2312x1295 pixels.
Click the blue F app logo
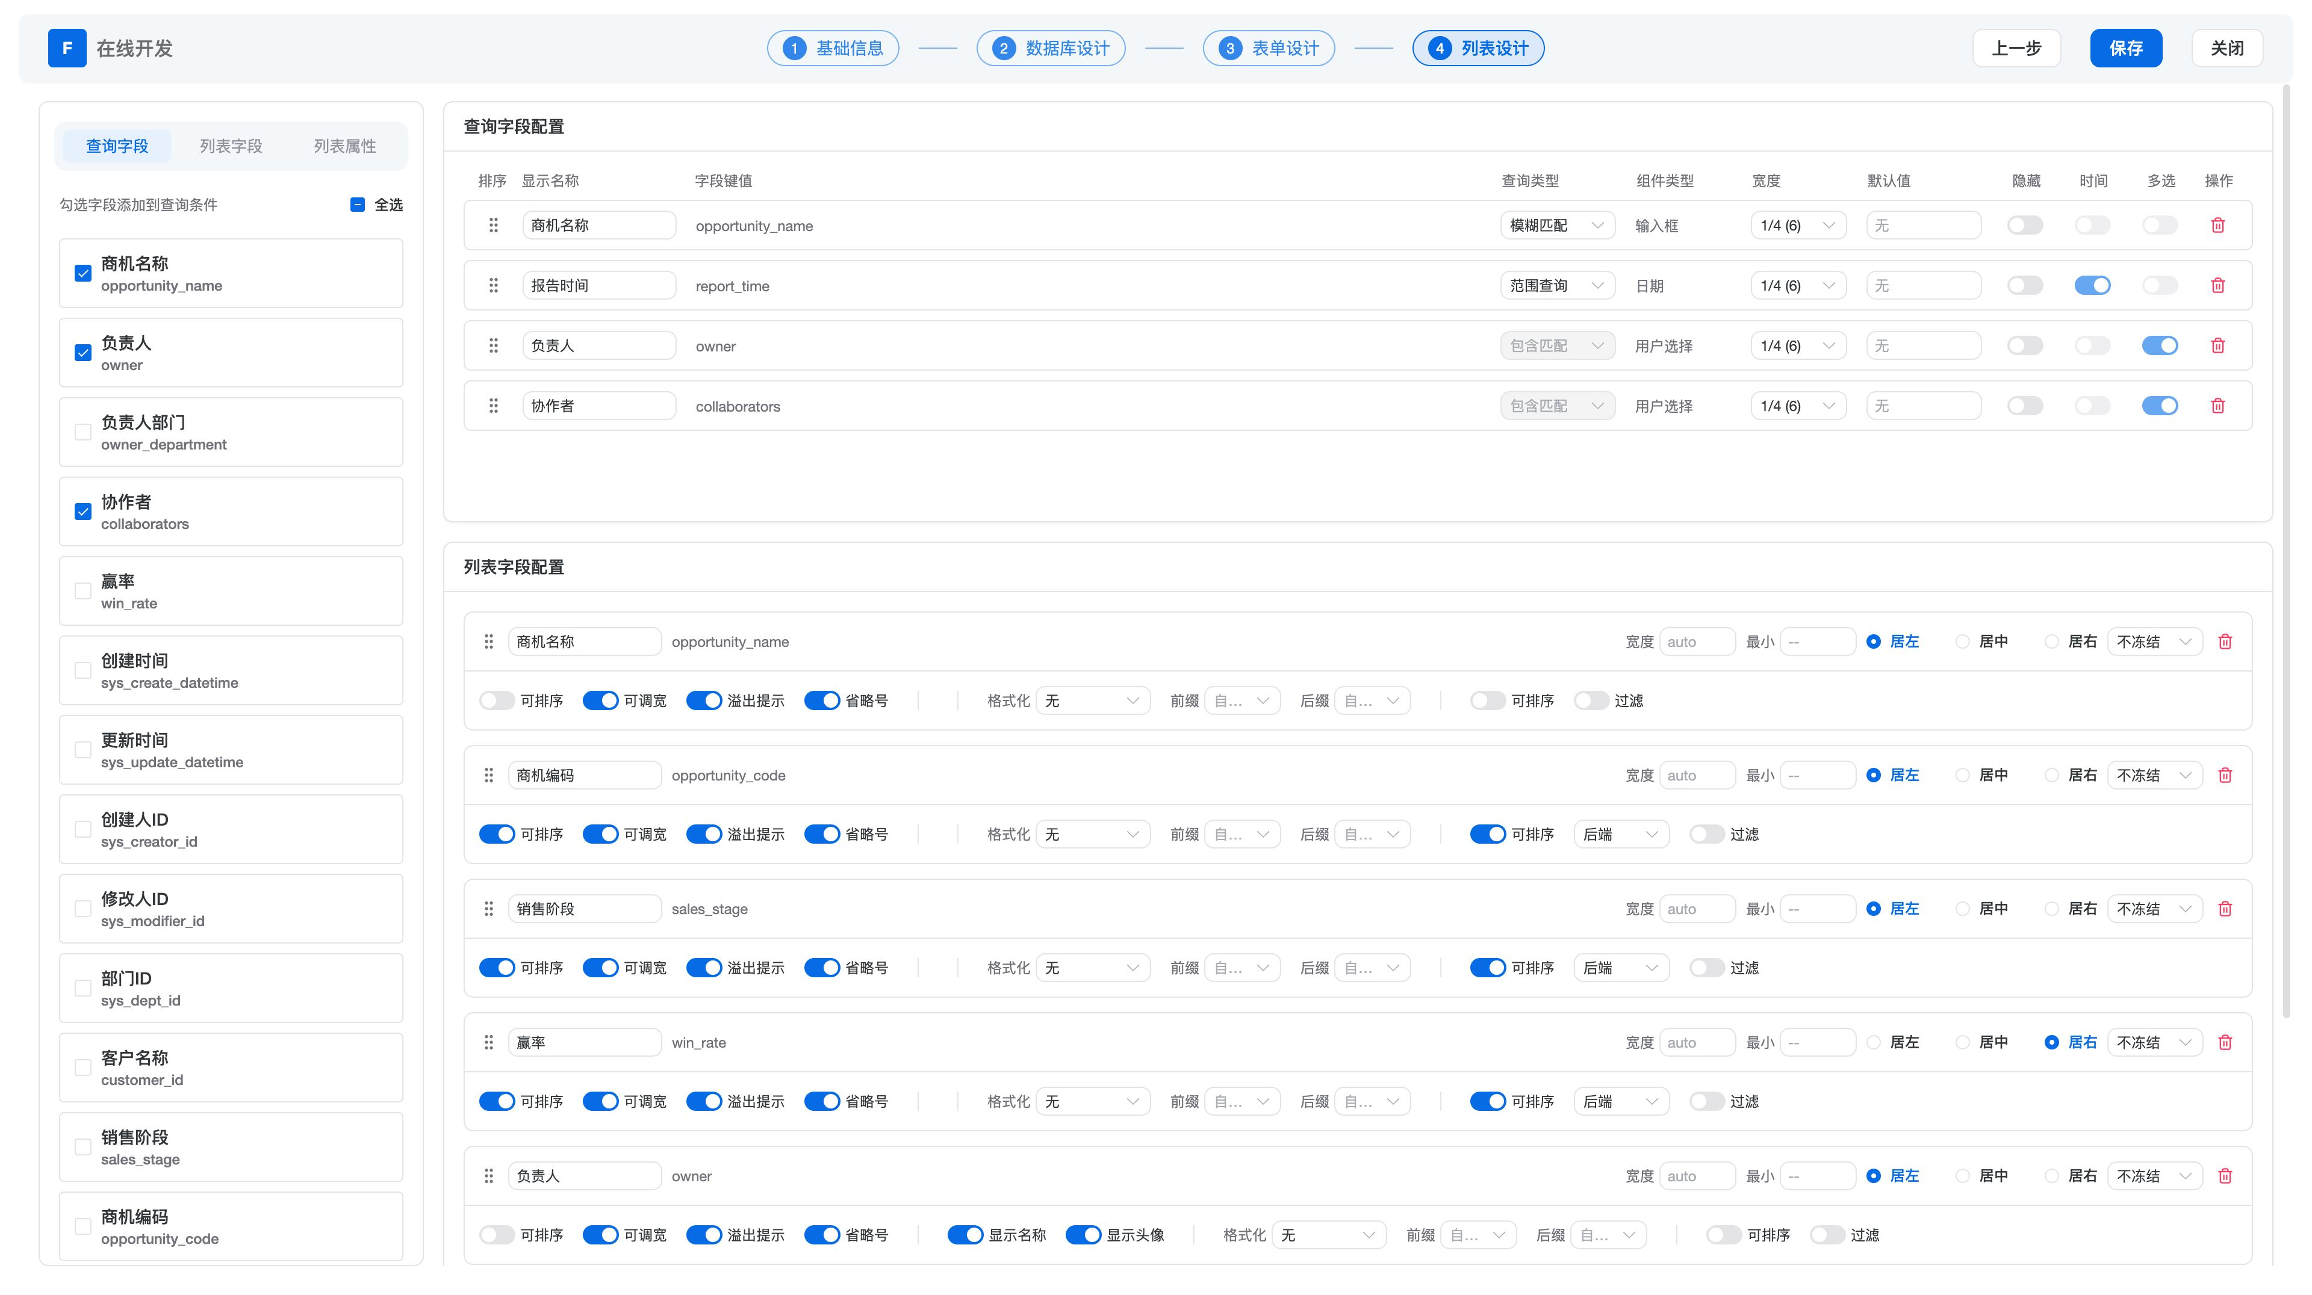(x=66, y=48)
